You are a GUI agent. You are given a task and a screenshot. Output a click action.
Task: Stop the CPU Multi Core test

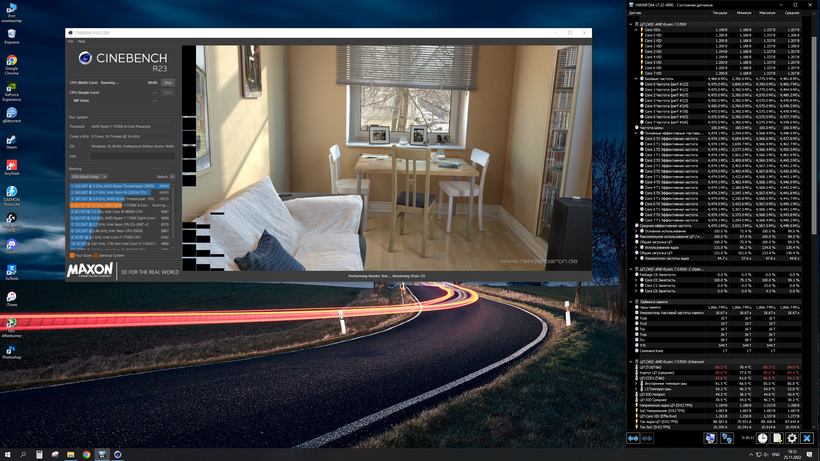168,83
